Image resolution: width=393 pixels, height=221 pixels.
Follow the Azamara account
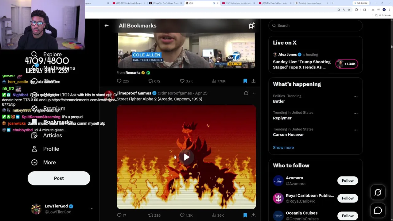pyautogui.click(x=348, y=180)
